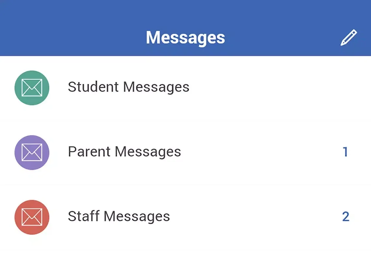This screenshot has height=278, width=371.
Task: Select the word Student in the first row
Action: [x=93, y=87]
